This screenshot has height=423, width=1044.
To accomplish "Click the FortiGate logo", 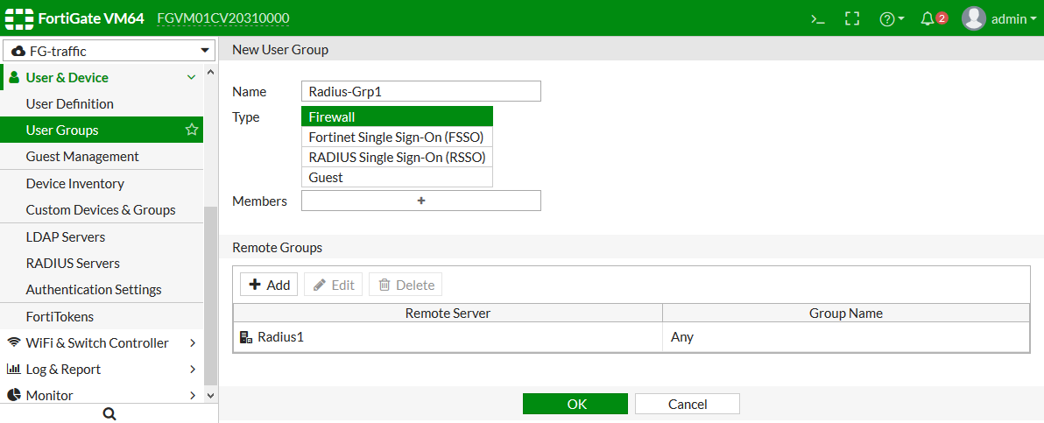I will 19,18.
